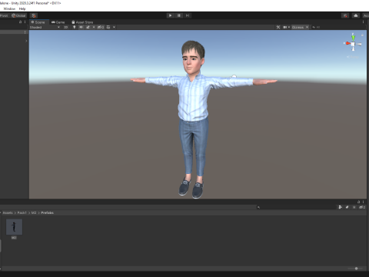
Task: Switch to the Game tab
Action: (58, 22)
